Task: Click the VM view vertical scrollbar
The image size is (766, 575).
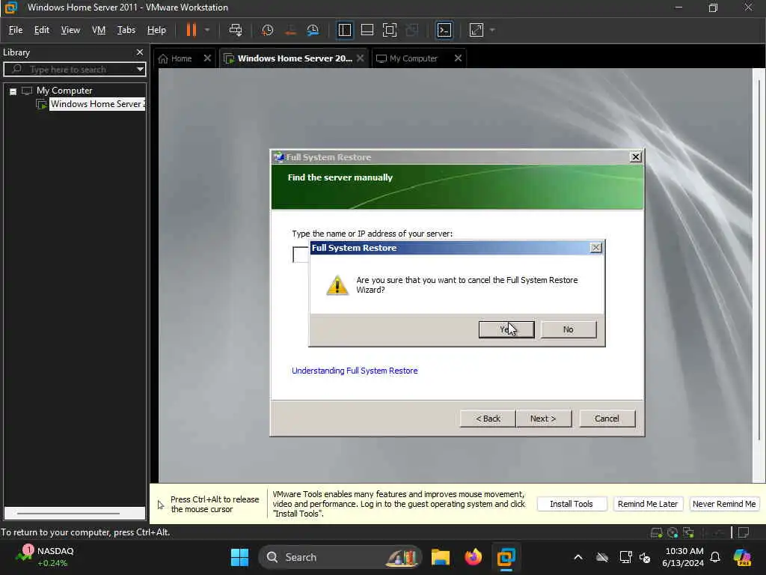Action: click(759, 259)
